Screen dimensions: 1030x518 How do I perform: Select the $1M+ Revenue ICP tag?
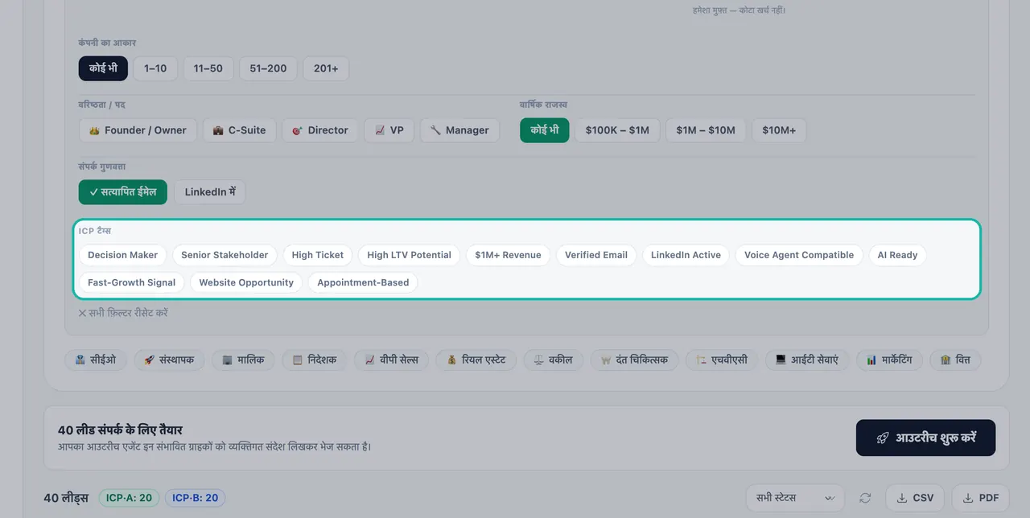pyautogui.click(x=508, y=255)
